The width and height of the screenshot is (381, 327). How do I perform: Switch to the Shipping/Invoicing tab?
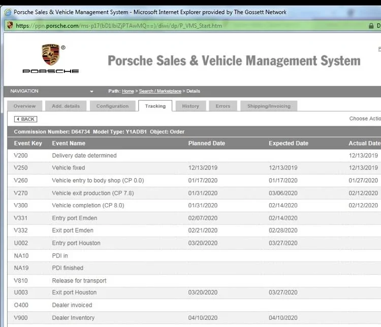(269, 106)
